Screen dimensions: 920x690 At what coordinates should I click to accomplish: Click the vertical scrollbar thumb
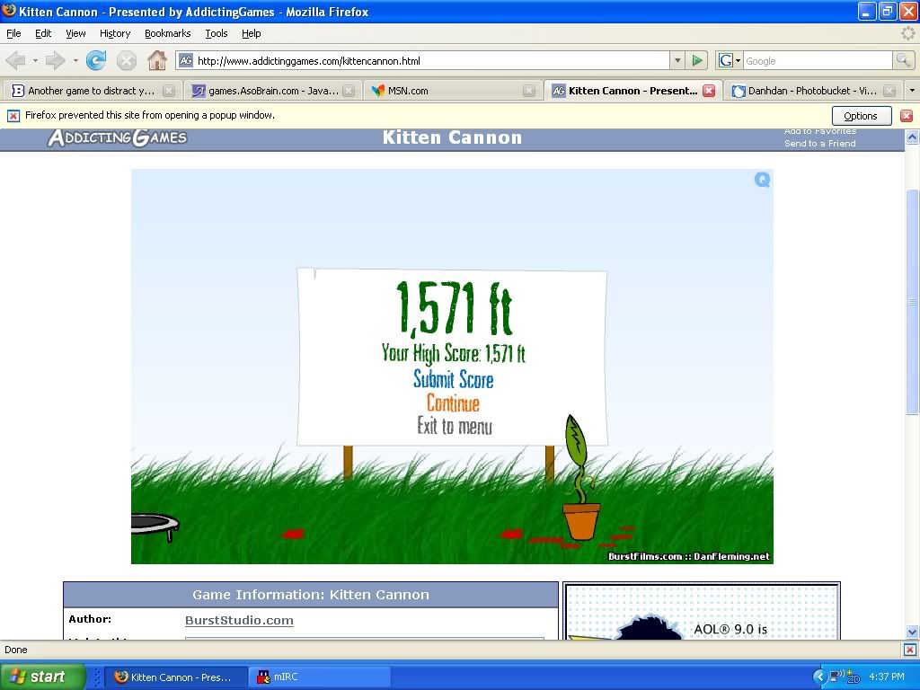pos(912,302)
